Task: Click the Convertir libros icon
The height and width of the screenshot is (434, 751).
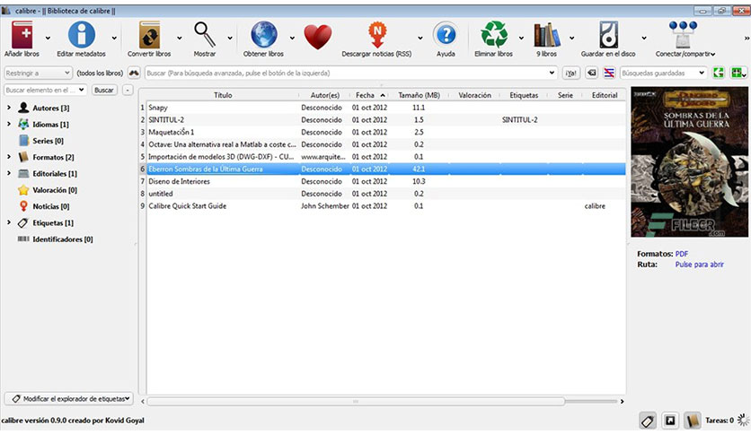Action: click(x=149, y=35)
